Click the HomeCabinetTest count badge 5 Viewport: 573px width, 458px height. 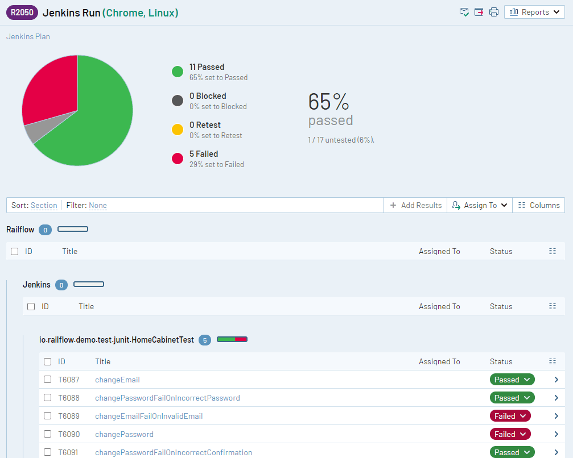(x=205, y=340)
